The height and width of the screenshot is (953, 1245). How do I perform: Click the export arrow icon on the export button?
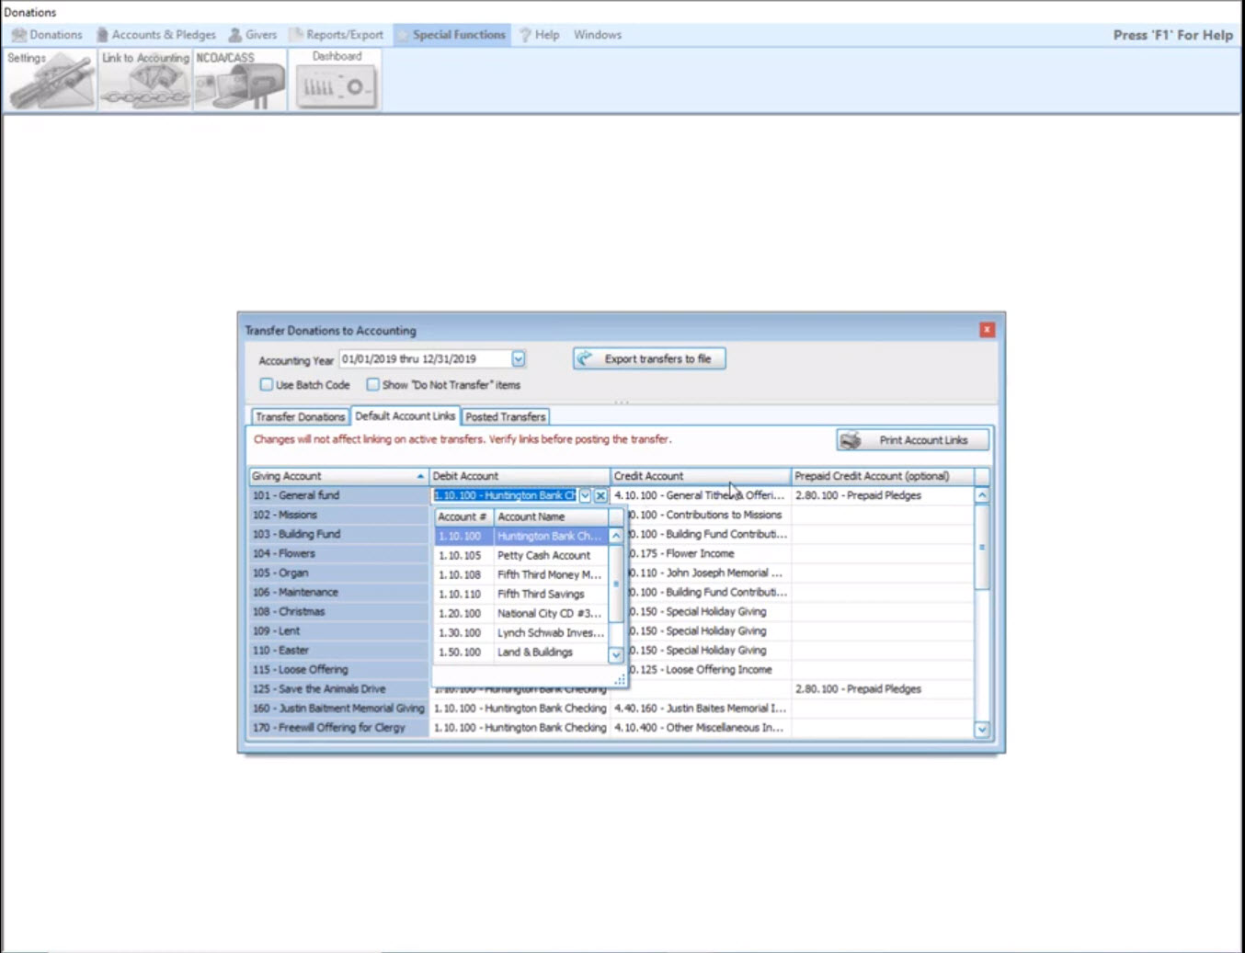coord(585,358)
